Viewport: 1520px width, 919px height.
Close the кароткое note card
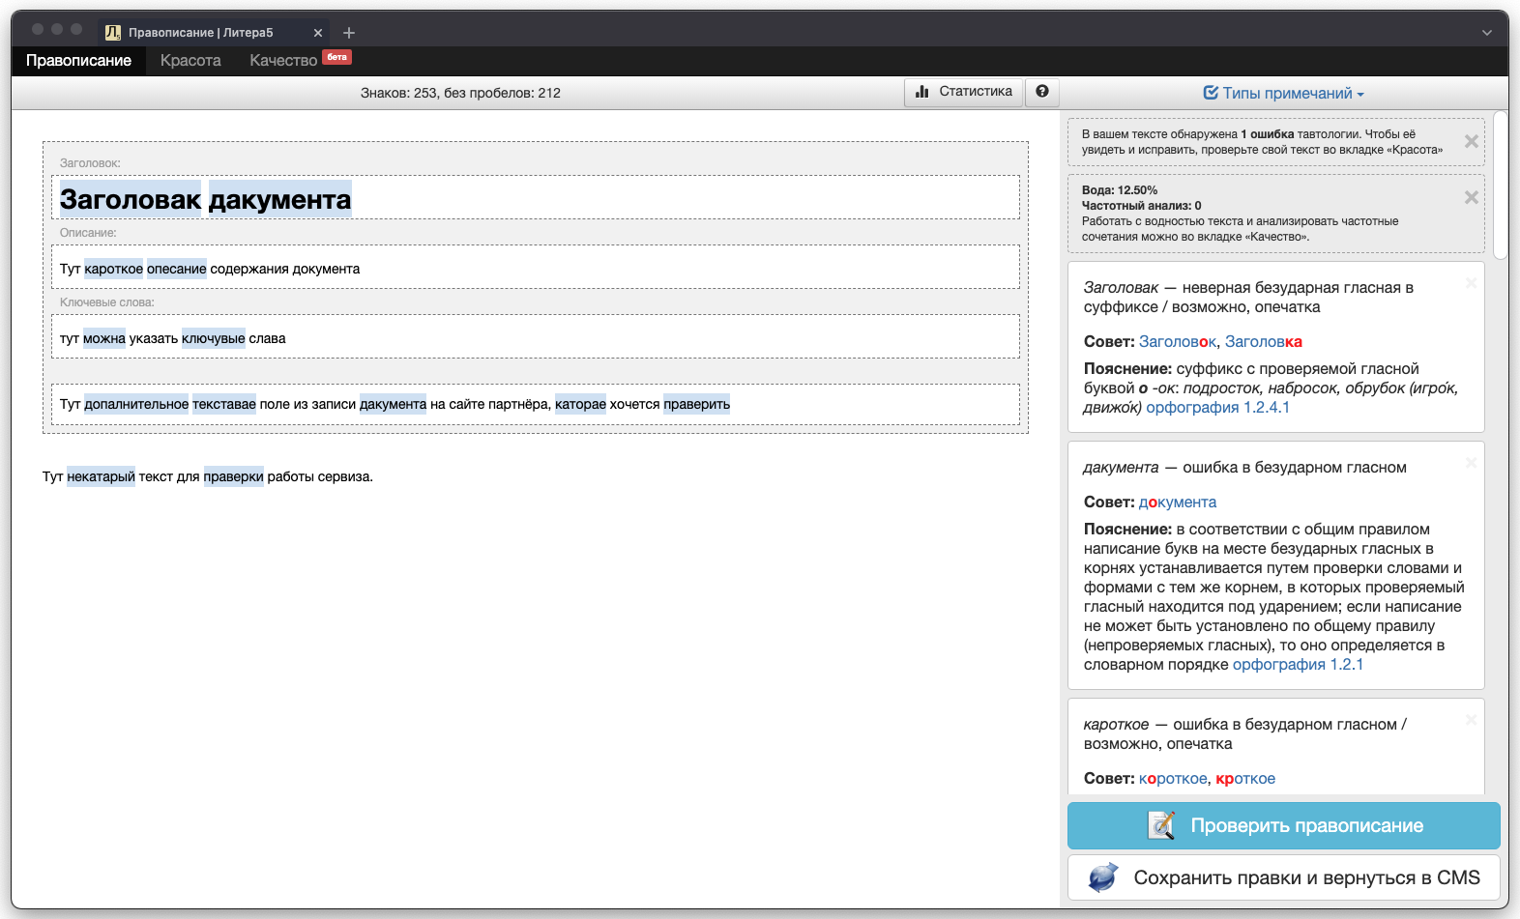pyautogui.click(x=1471, y=720)
